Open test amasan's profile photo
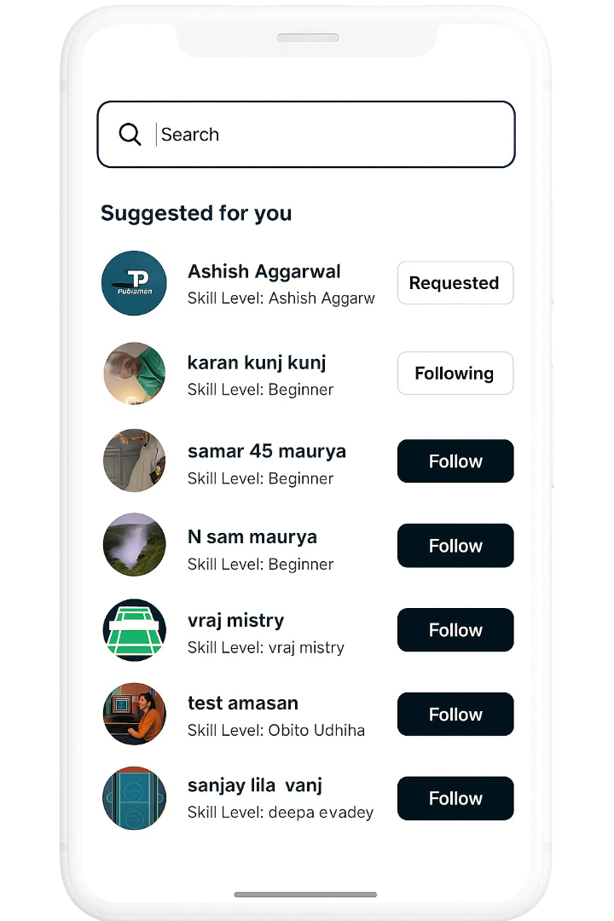The height and width of the screenshot is (921, 614). 134,714
